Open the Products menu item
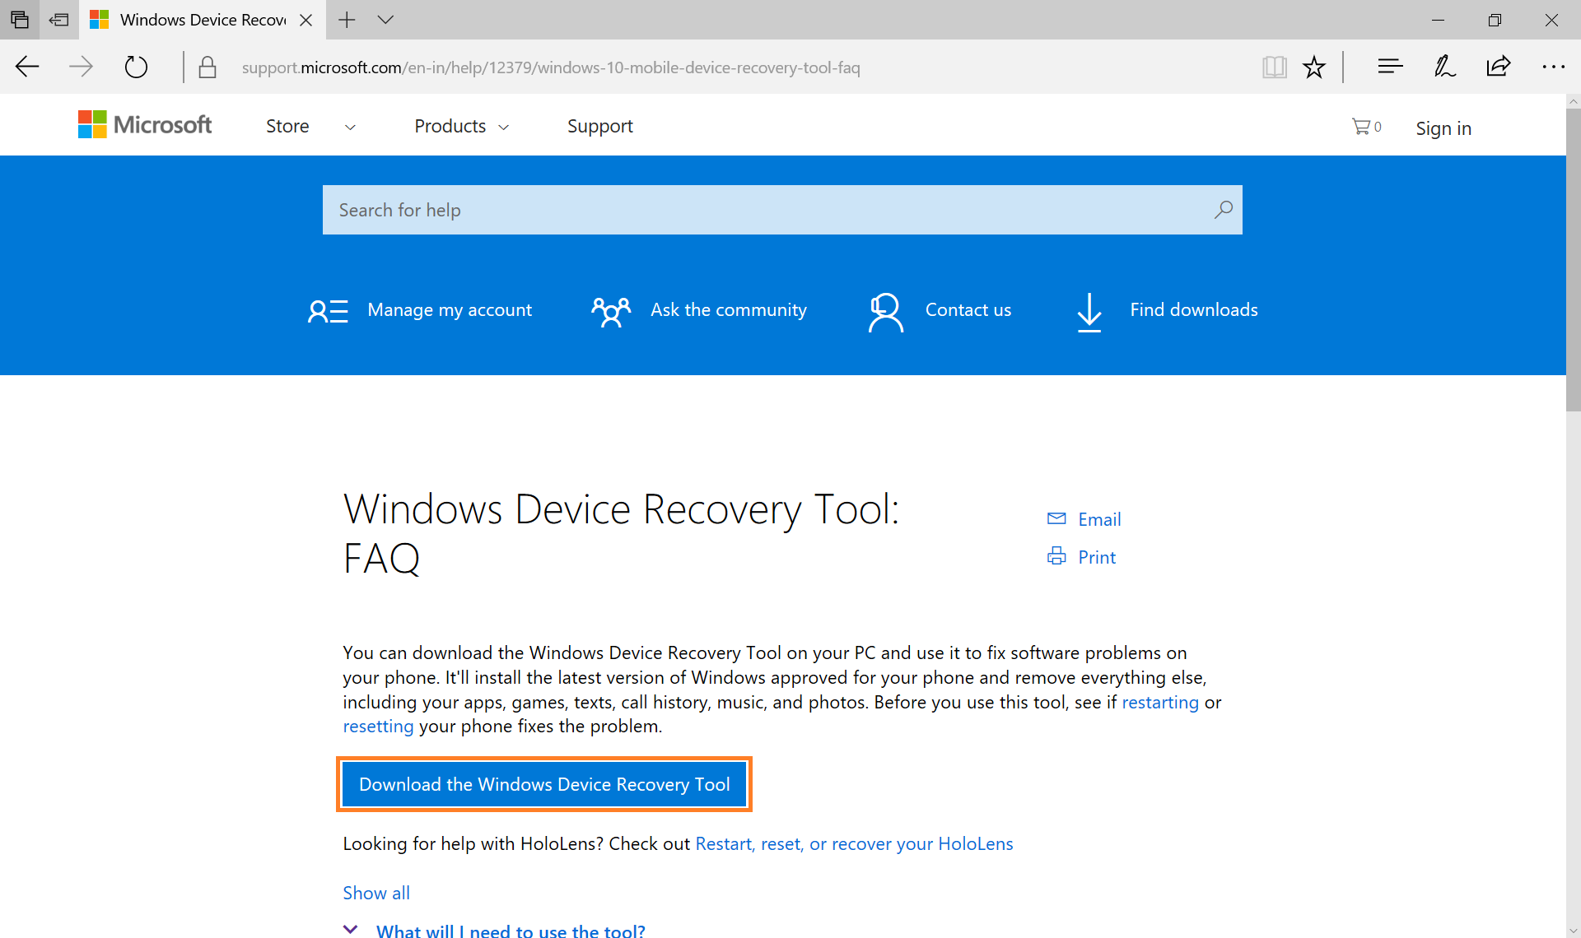The image size is (1581, 938). tap(450, 126)
